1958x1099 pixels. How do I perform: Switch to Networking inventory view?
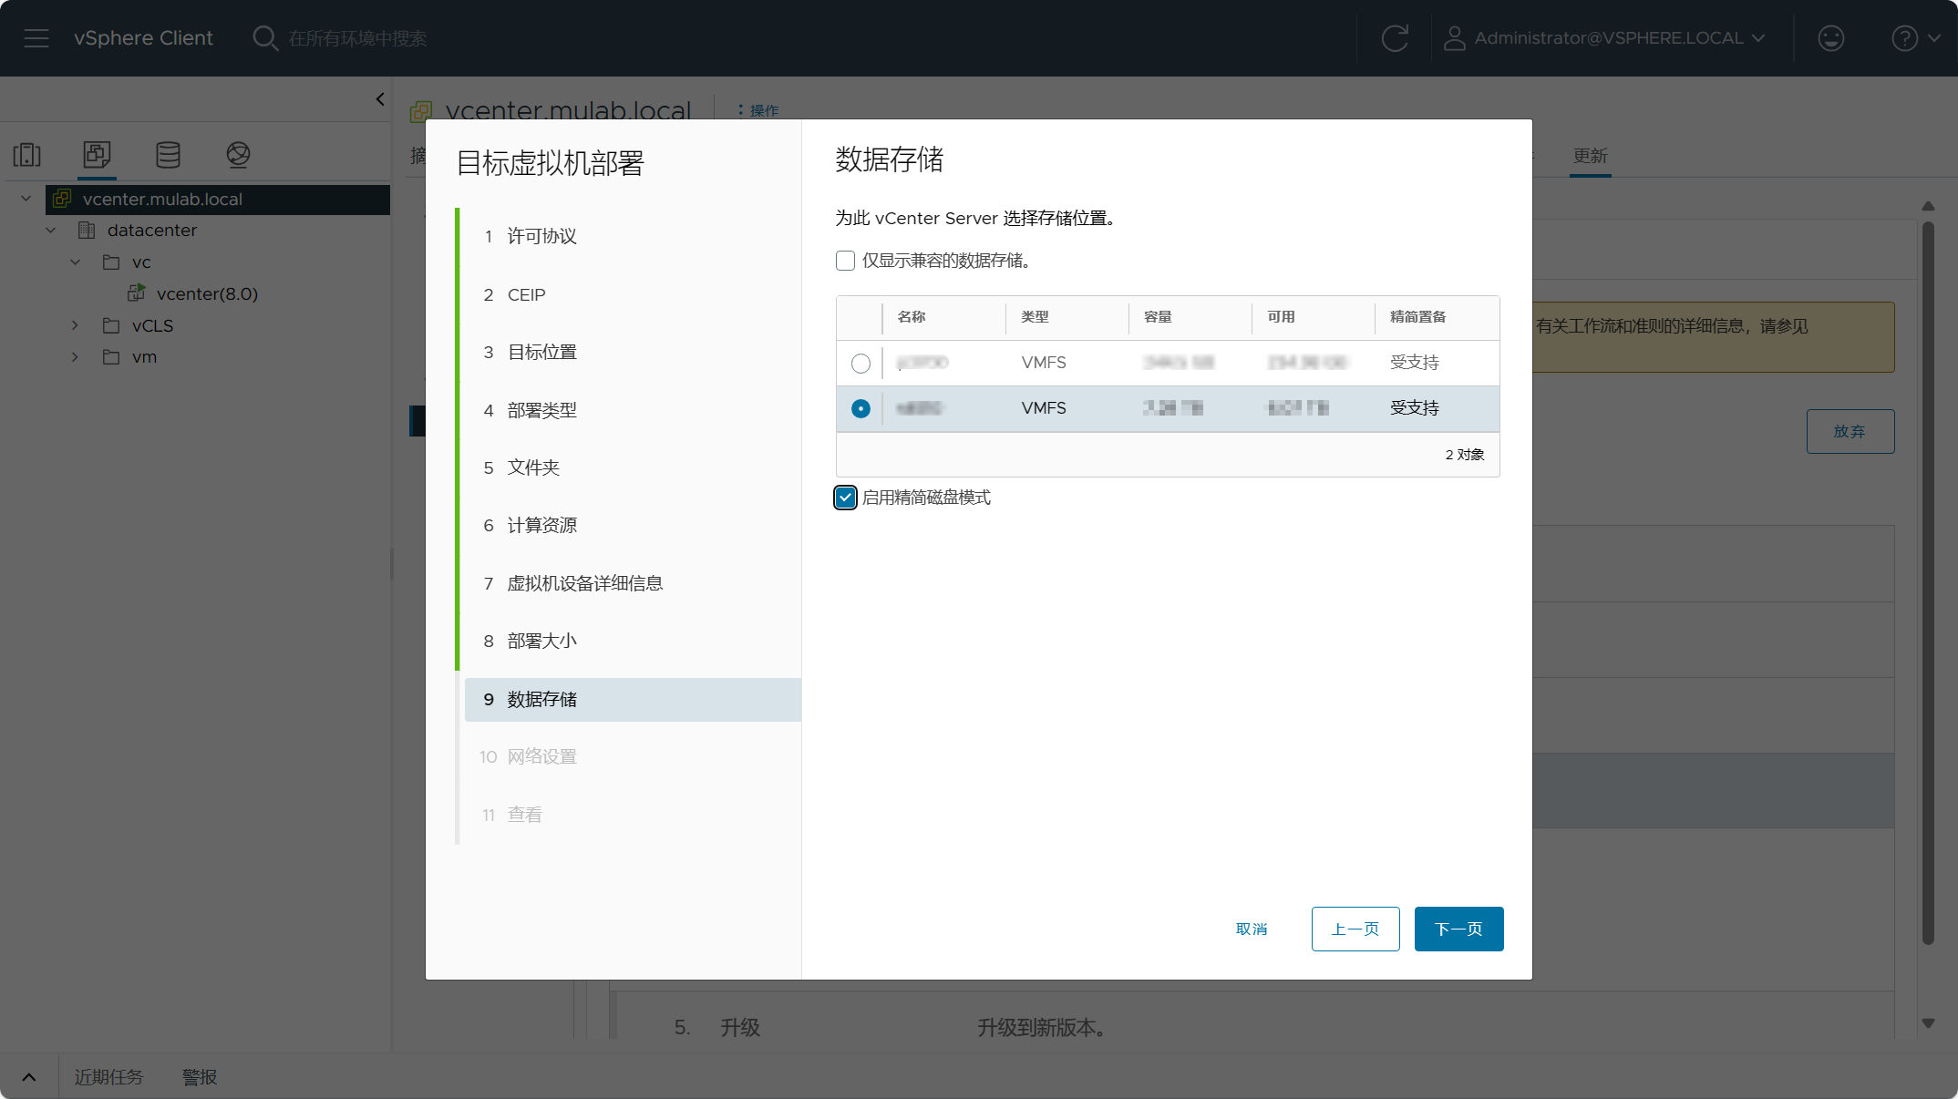click(x=238, y=155)
